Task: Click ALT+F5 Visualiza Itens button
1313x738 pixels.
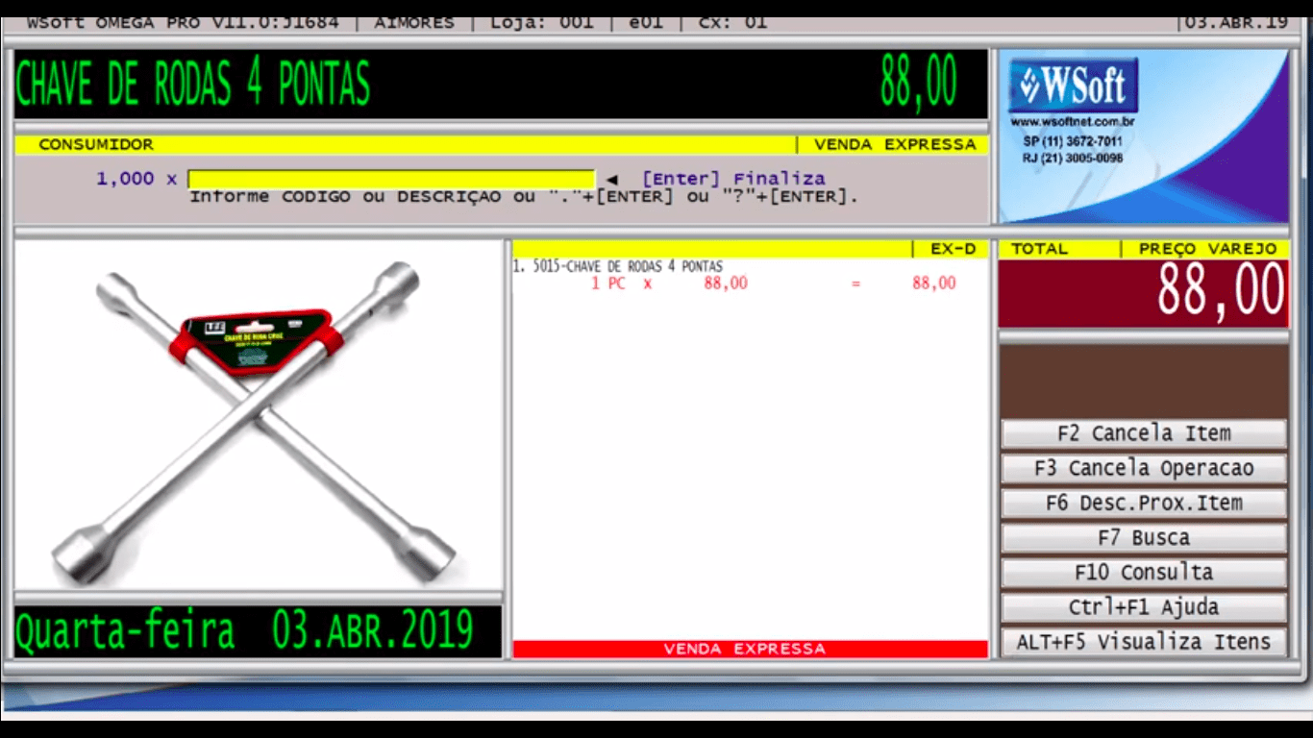Action: pyautogui.click(x=1144, y=641)
